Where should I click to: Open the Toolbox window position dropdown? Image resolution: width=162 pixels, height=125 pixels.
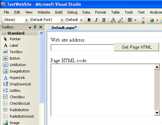point(30,27)
